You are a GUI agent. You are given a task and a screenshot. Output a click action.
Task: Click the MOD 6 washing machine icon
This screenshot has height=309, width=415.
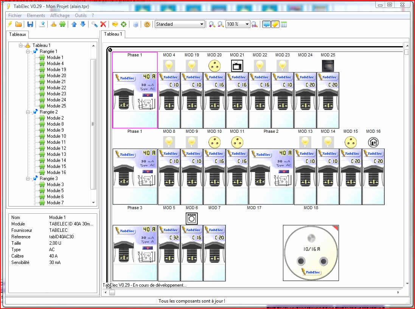click(x=192, y=219)
